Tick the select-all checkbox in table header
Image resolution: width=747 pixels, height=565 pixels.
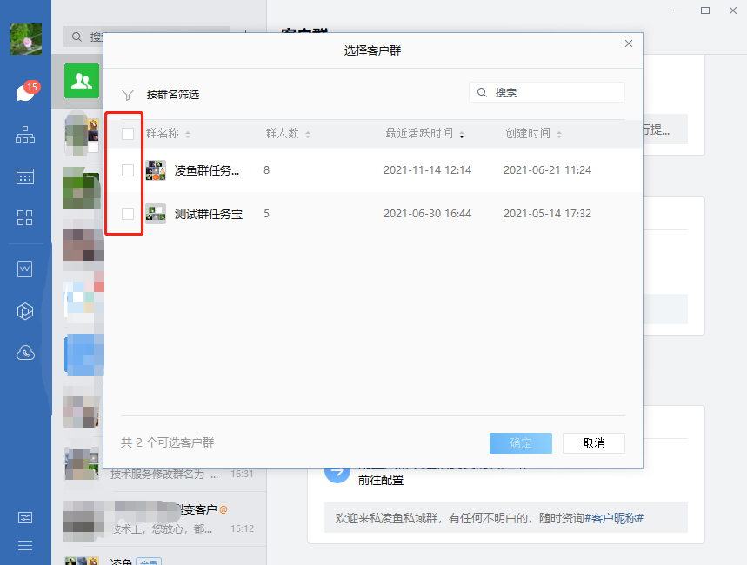(x=128, y=134)
